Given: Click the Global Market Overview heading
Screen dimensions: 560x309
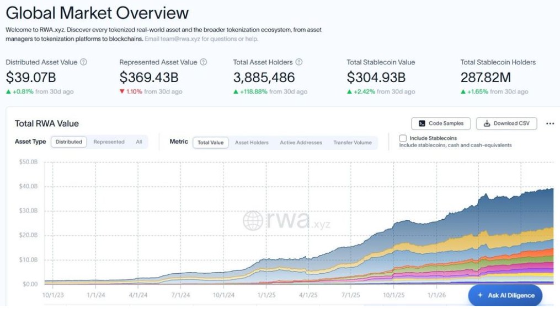Looking at the screenshot, I should (x=97, y=13).
